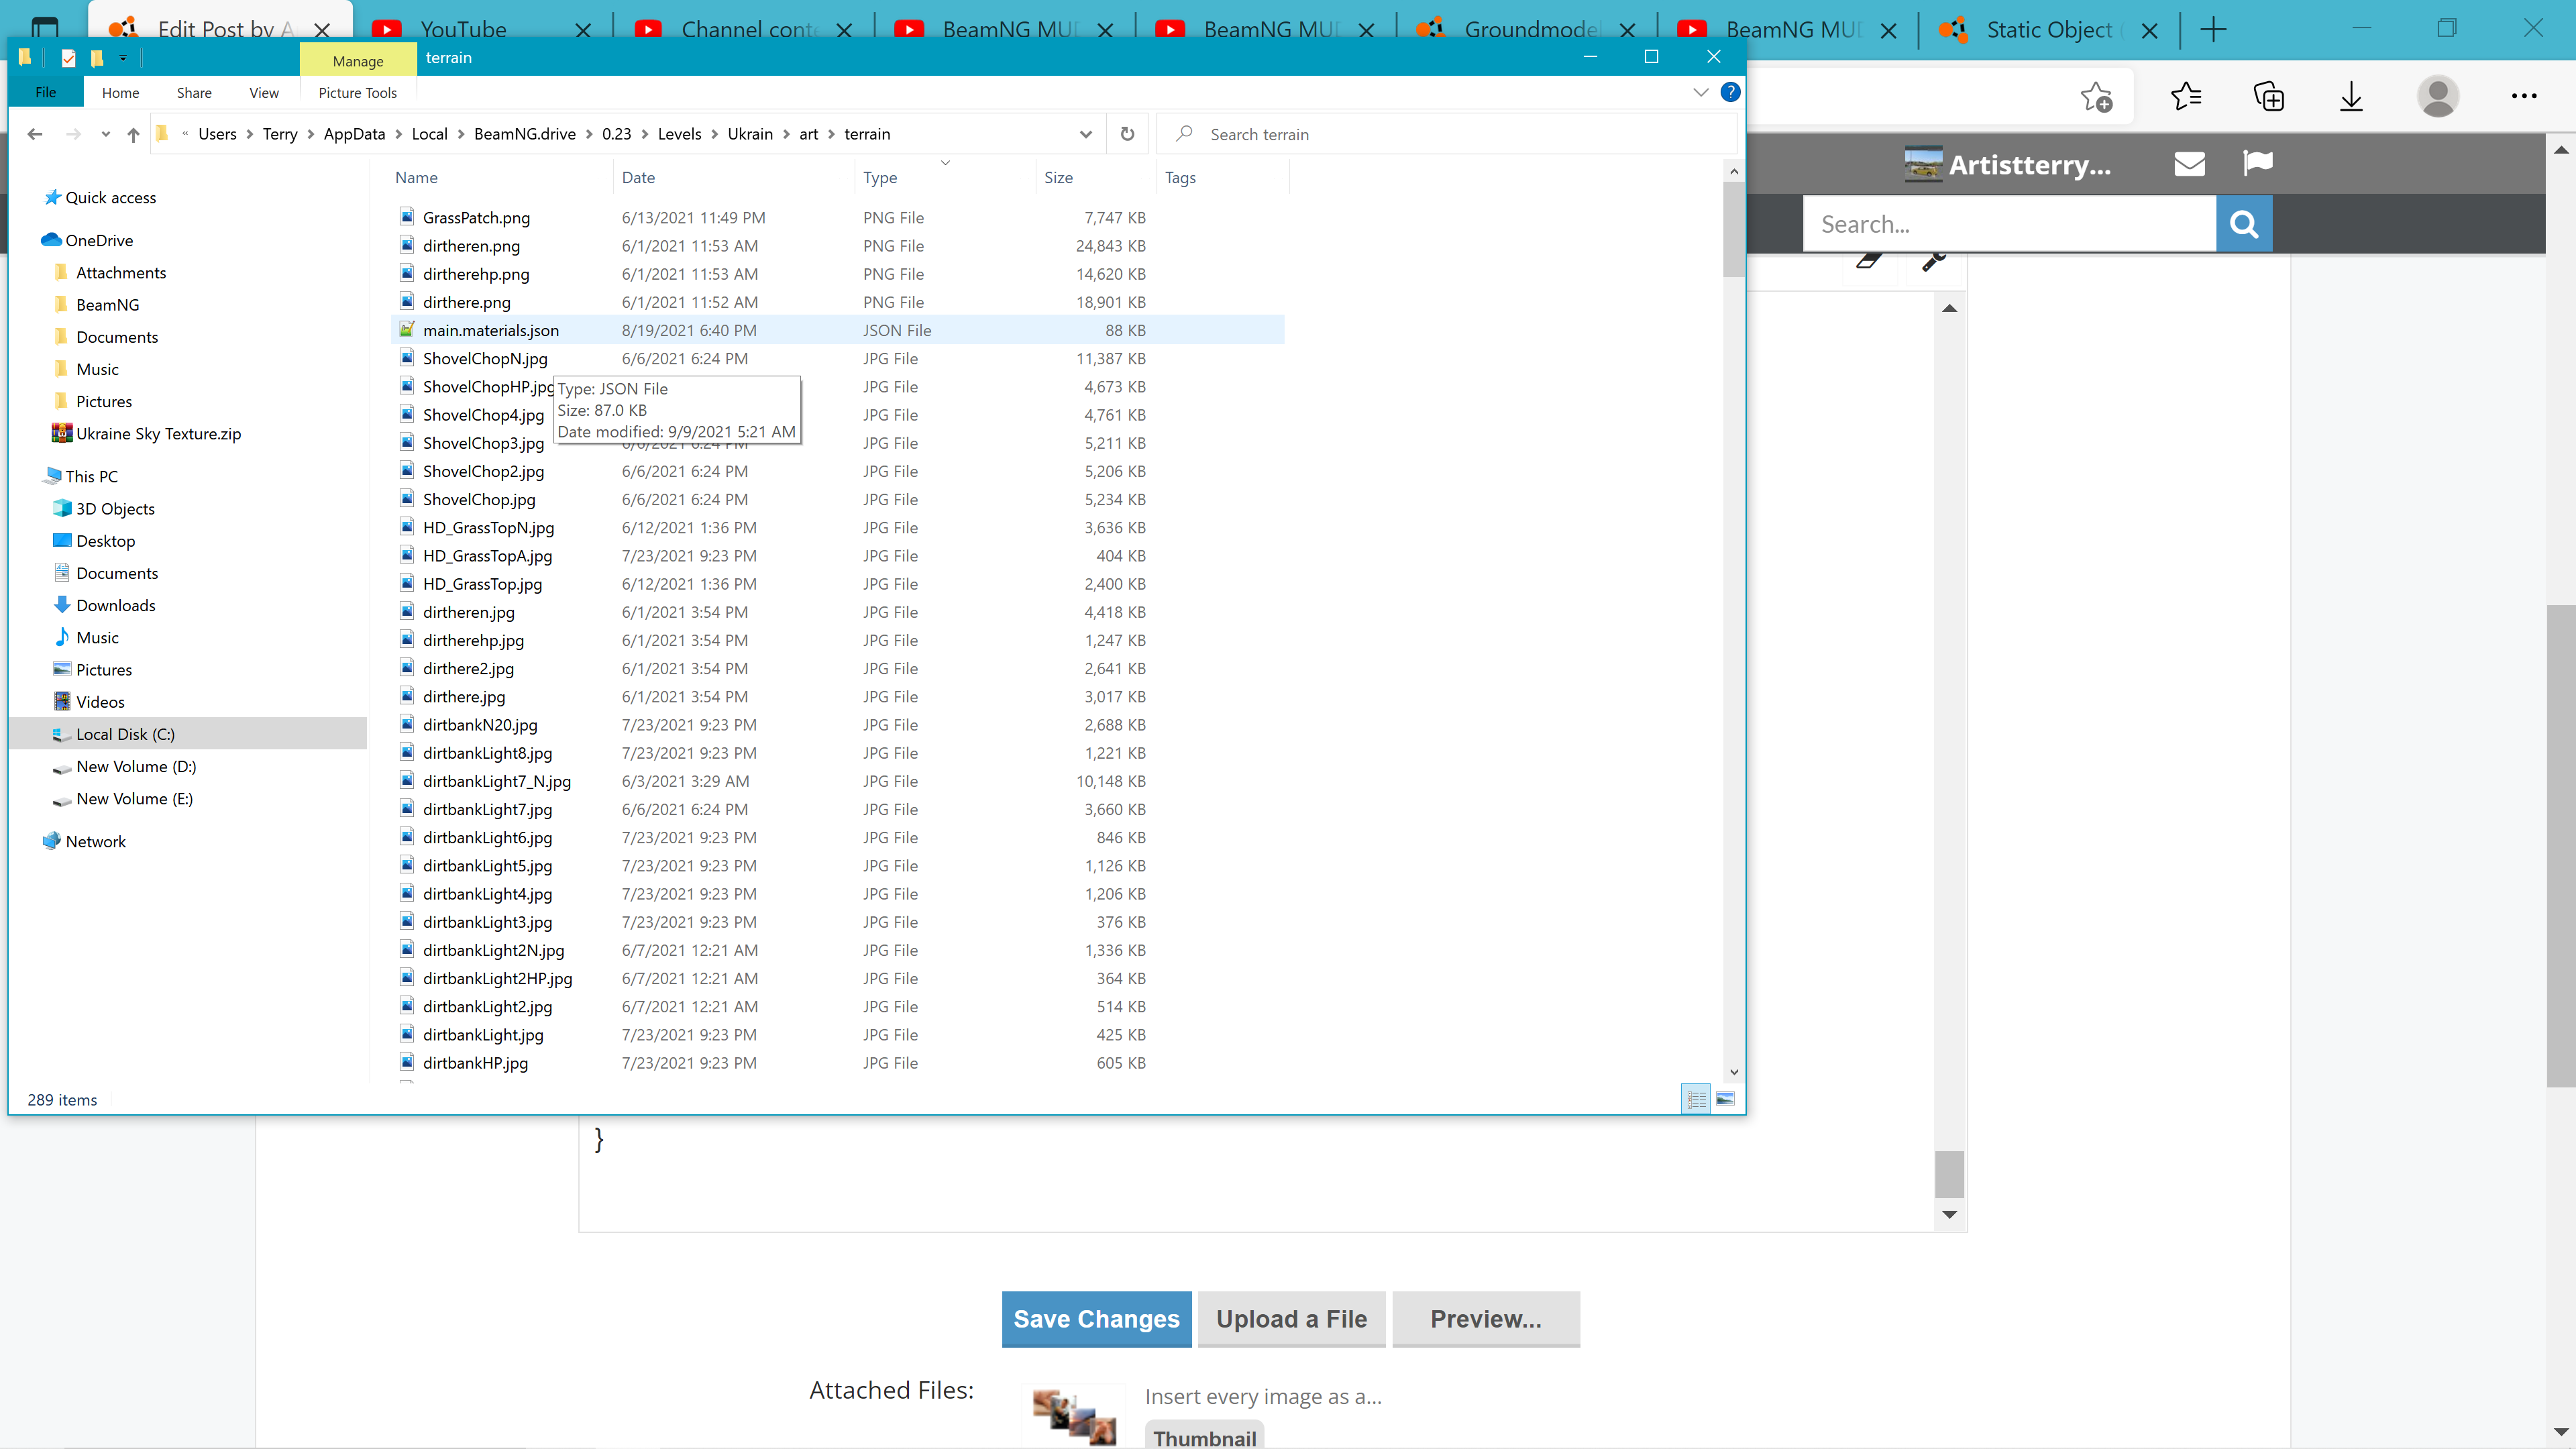Expand the address bar history dropdown
Screen dimensions: 2576x1449
tap(1085, 134)
